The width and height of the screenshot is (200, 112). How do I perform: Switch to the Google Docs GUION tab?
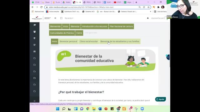coord(107,2)
